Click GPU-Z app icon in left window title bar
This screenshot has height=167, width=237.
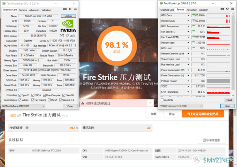point(4,3)
